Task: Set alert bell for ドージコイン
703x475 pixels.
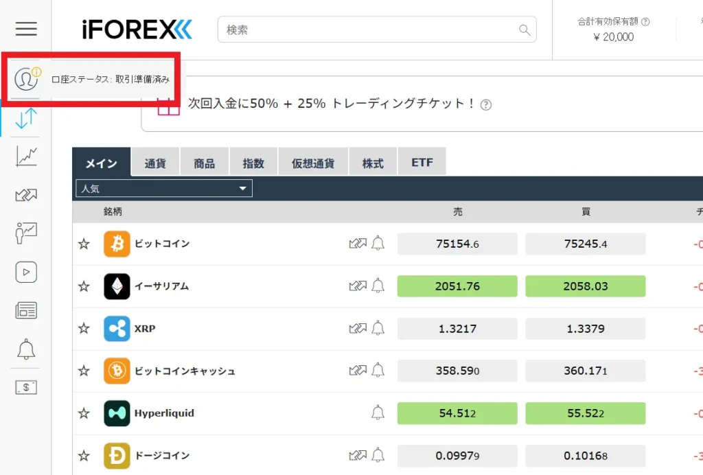Action: 378,455
